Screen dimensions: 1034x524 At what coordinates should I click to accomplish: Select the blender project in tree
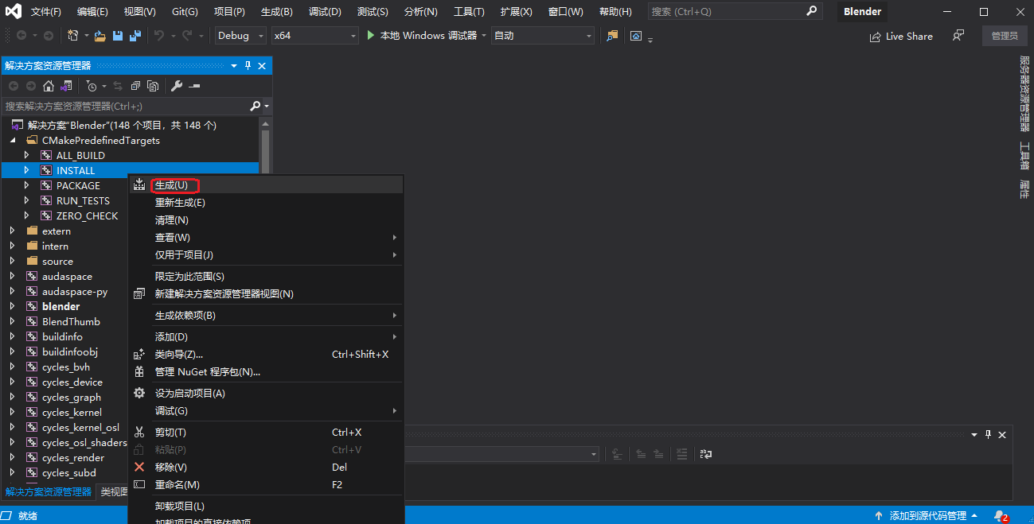60,306
